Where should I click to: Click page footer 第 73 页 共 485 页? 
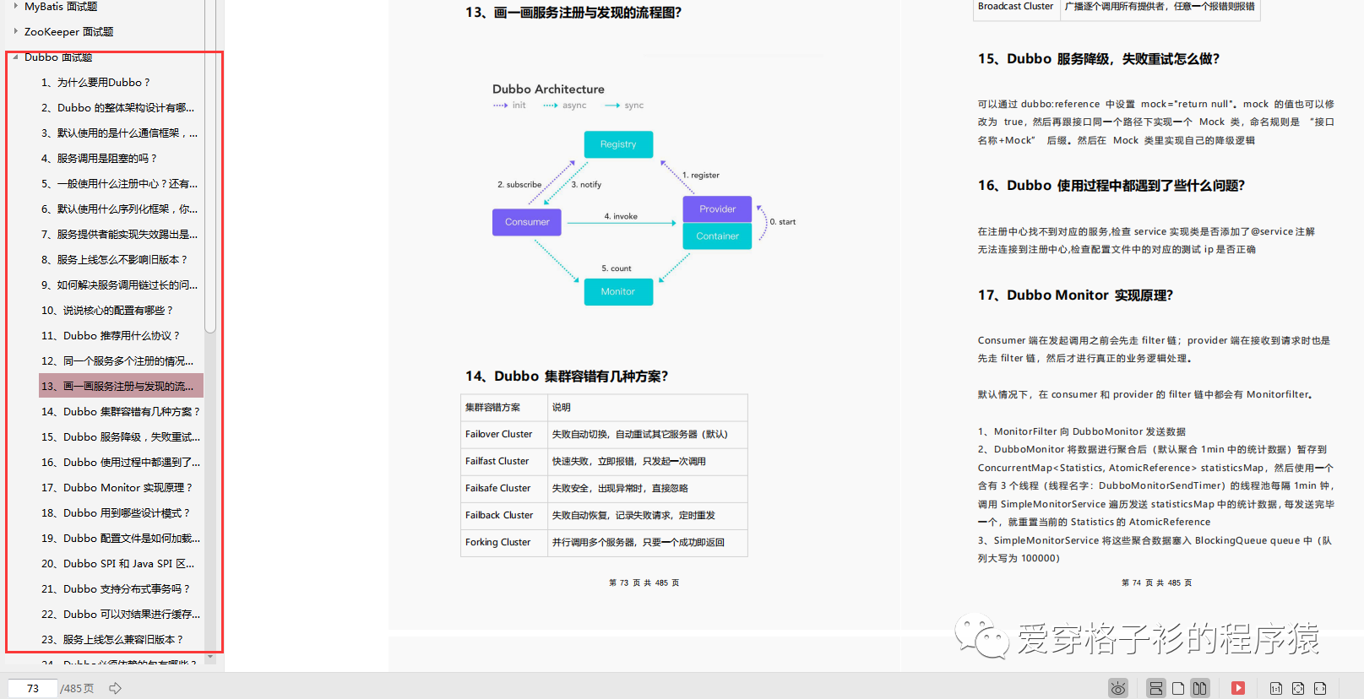click(x=644, y=582)
